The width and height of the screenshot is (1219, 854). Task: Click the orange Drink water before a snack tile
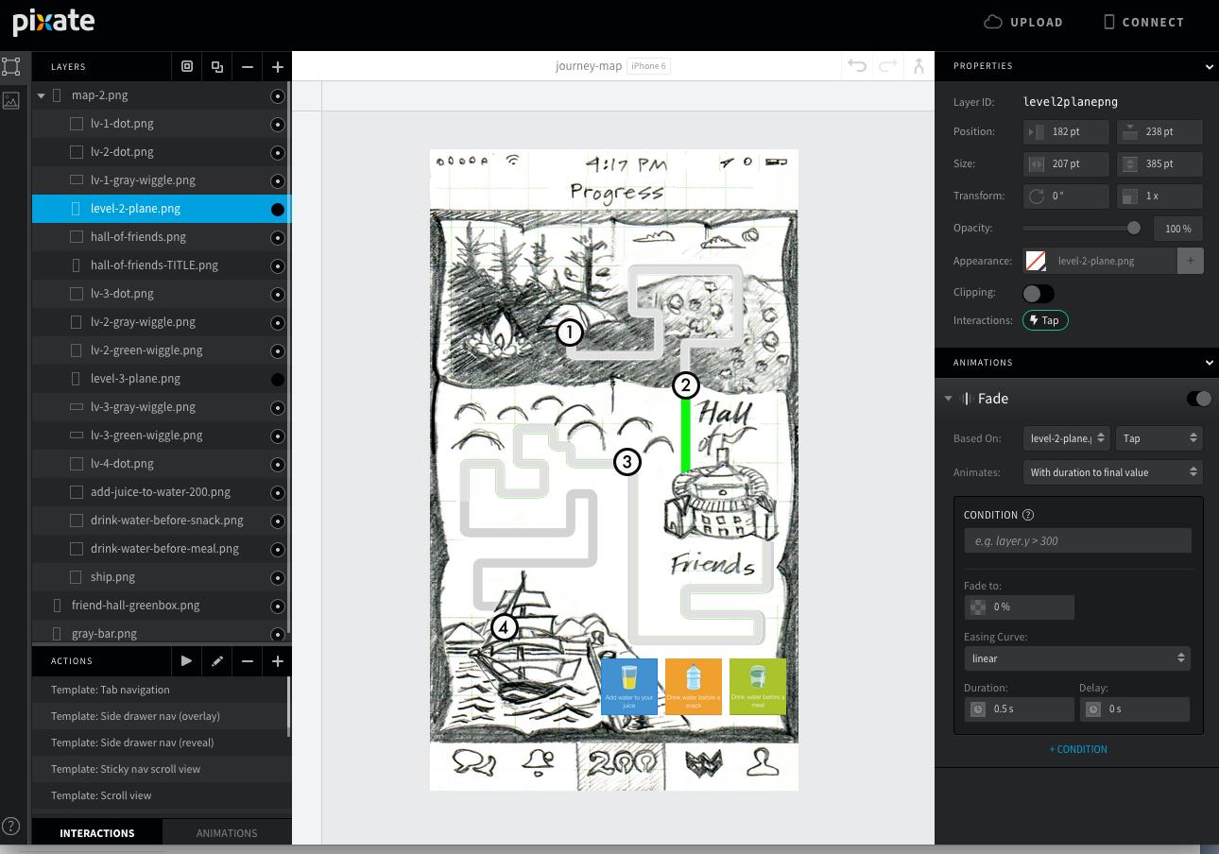(694, 686)
